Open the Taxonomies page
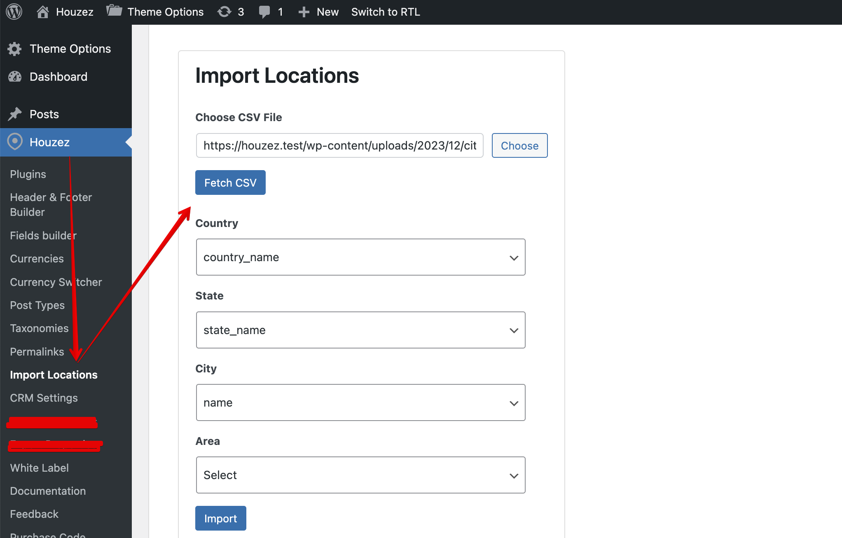Viewport: 842px width, 538px height. [x=39, y=328]
